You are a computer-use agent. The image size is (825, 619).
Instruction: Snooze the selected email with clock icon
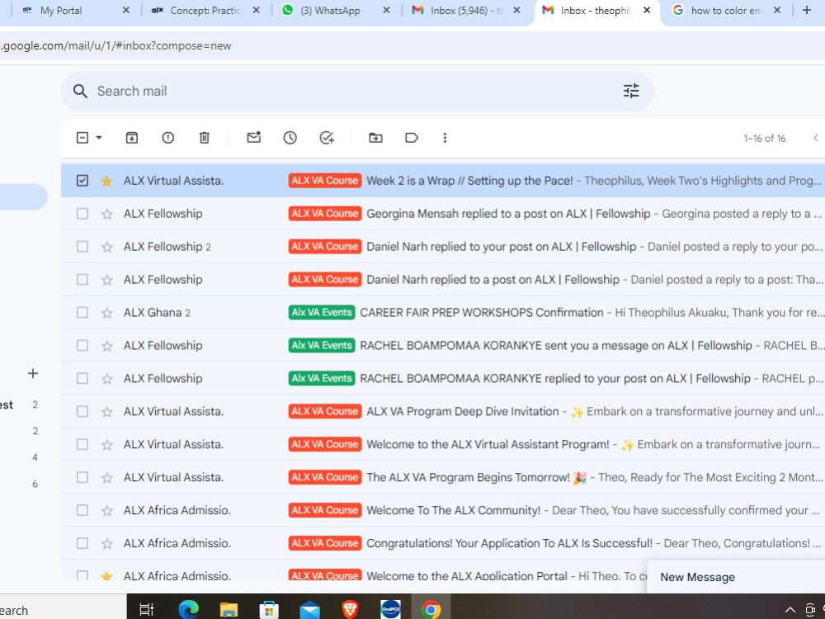click(x=290, y=138)
